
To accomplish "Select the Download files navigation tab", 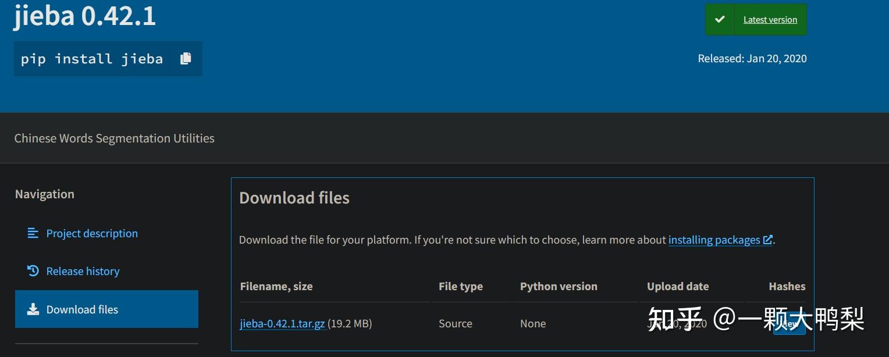I will coord(82,309).
